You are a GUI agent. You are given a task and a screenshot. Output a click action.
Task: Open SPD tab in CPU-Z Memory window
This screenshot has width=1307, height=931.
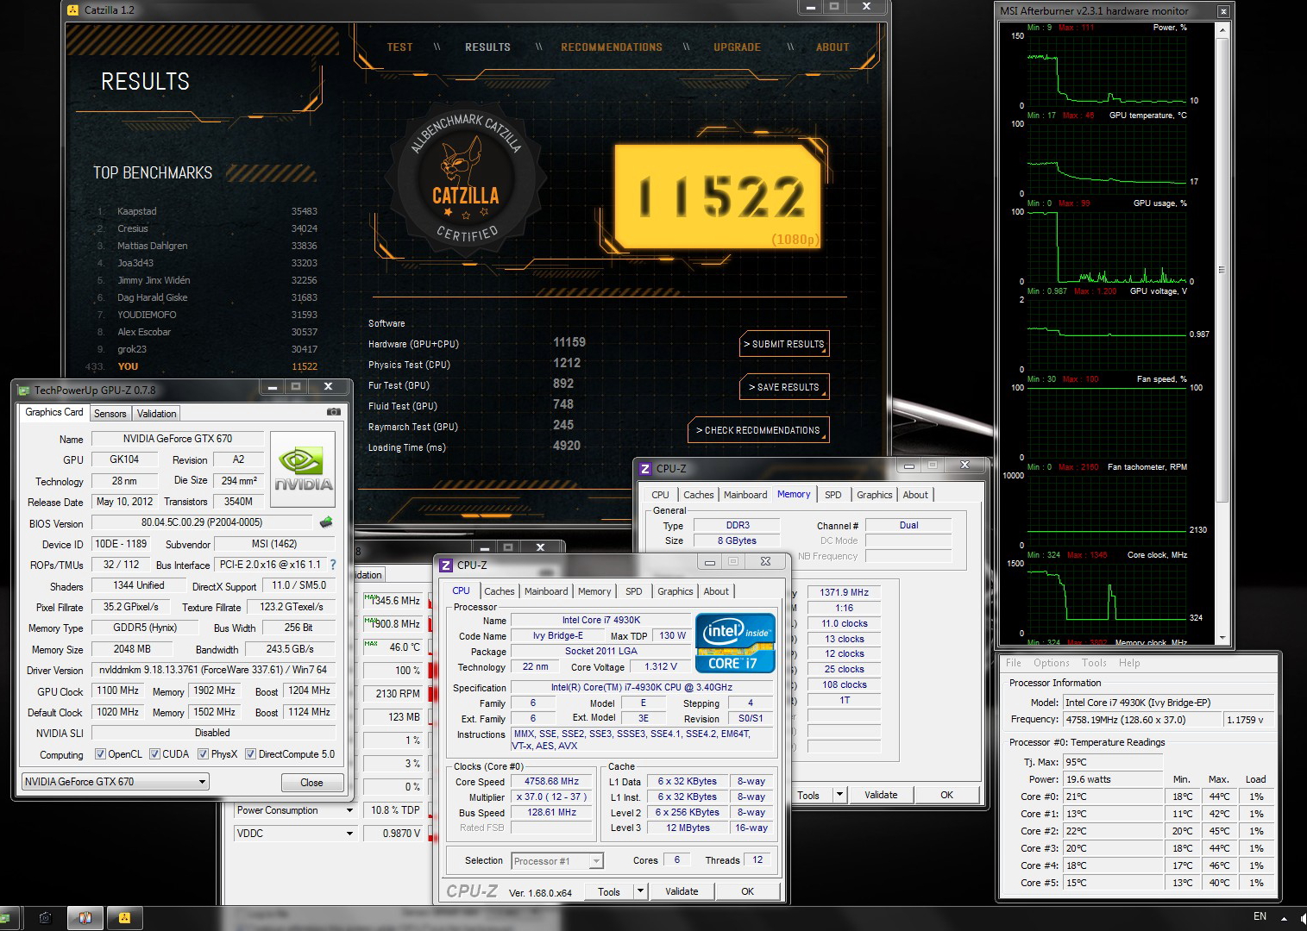pos(833,495)
